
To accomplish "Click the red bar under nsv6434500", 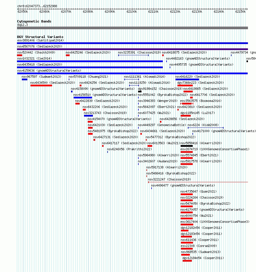I will point(41,85).
